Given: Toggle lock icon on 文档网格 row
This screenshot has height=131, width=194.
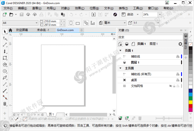Looking at the screenshot, I should pyautogui.click(x=174, y=86).
